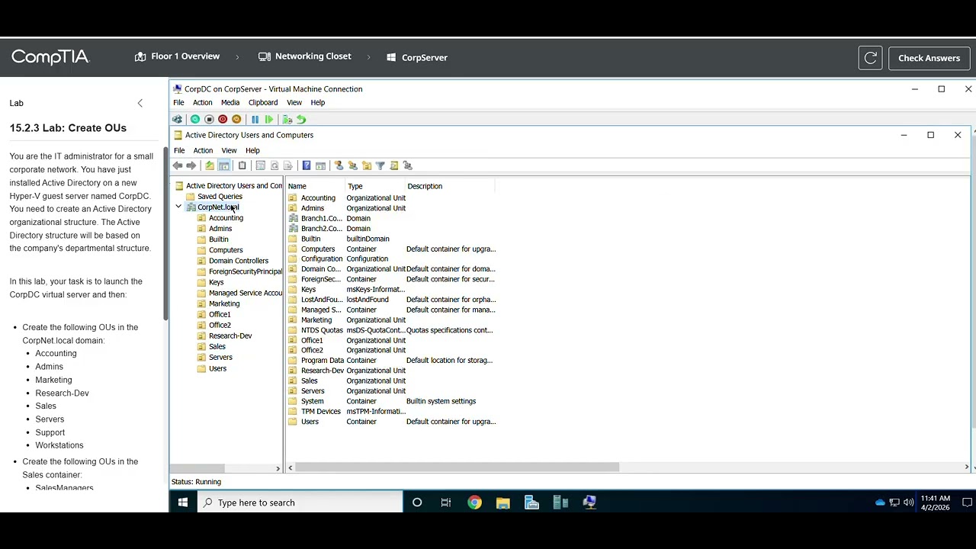
Task: Click the lab instructions vertical scrollbar
Action: [x=165, y=233]
